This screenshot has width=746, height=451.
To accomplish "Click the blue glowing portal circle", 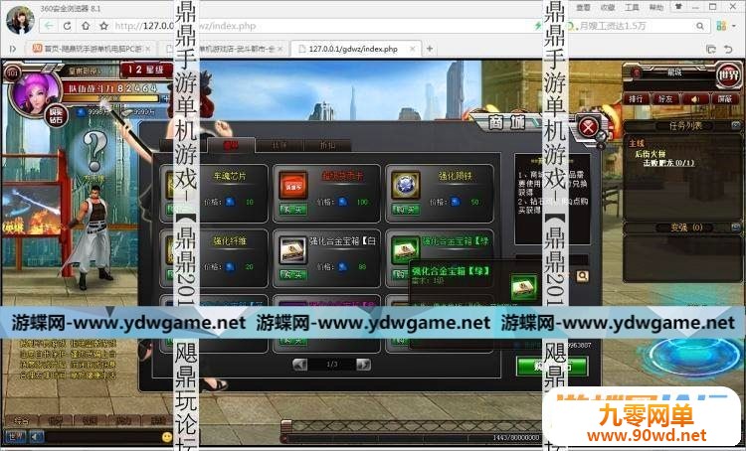I will pyautogui.click(x=691, y=357).
